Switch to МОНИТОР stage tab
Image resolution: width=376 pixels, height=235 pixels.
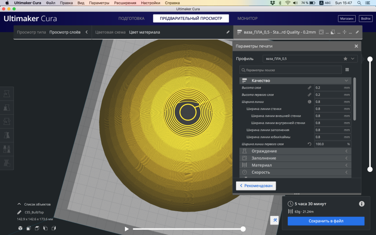[x=248, y=19]
